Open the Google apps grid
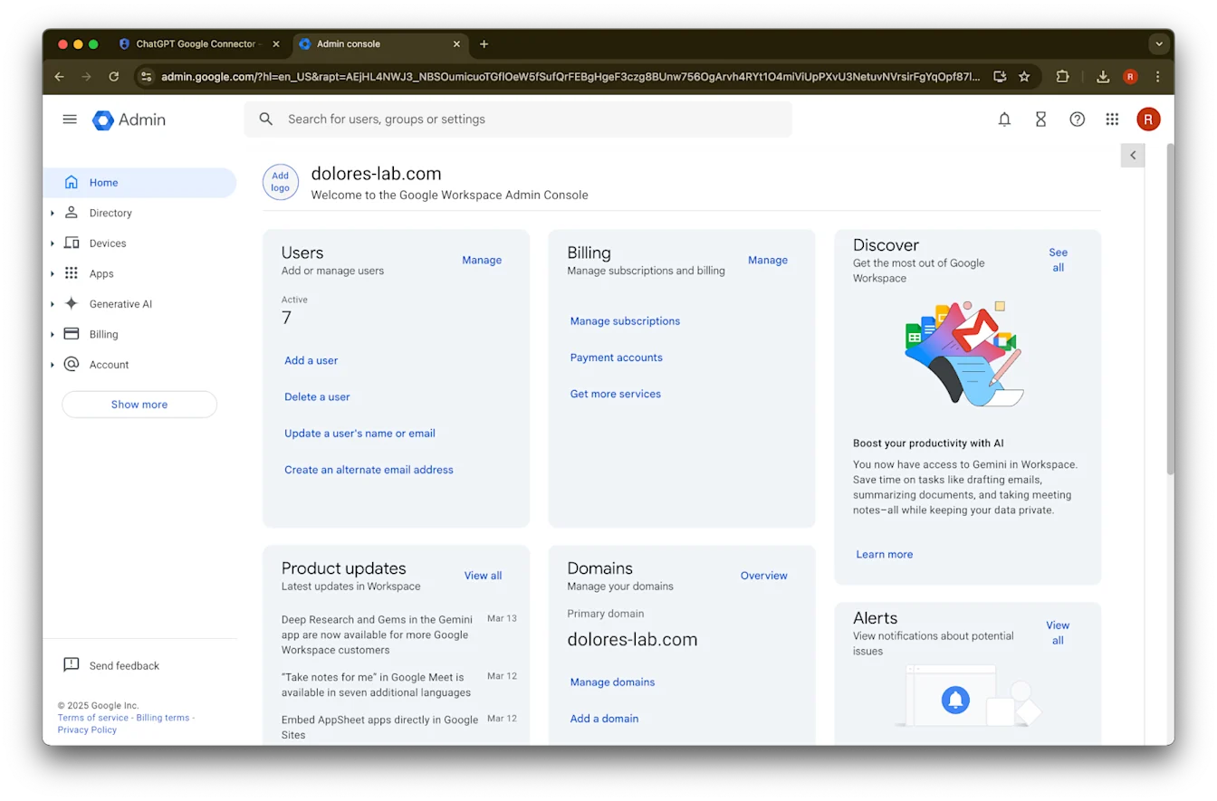 click(1112, 119)
